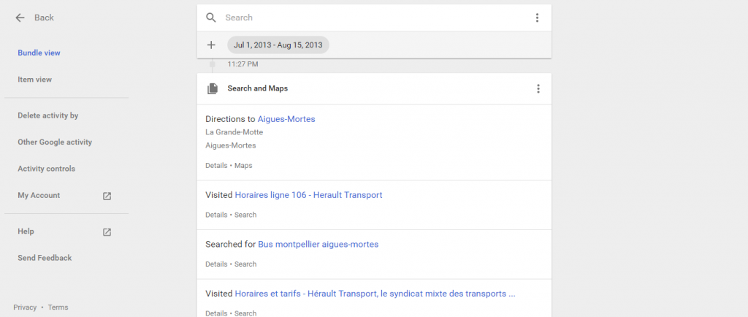Click the external link icon beside My Account

pos(107,196)
